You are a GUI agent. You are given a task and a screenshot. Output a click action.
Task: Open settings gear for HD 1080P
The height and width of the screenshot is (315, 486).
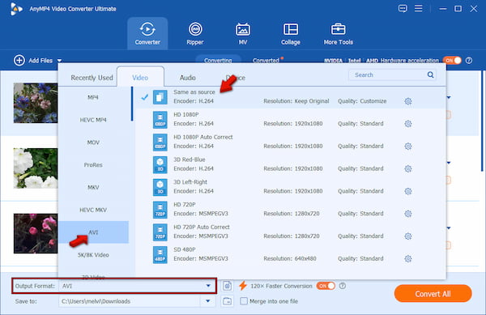pos(408,124)
